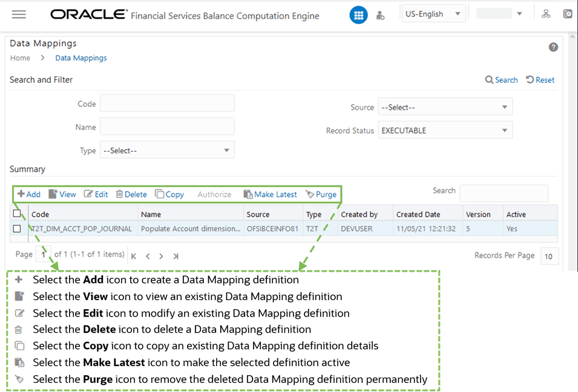Image resolution: width=578 pixels, height=392 pixels.
Task: Click Edit in the Summary toolbar
Action: pos(96,194)
